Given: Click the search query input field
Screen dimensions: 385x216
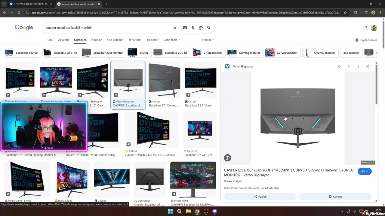Looking at the screenshot, I should pos(108,28).
